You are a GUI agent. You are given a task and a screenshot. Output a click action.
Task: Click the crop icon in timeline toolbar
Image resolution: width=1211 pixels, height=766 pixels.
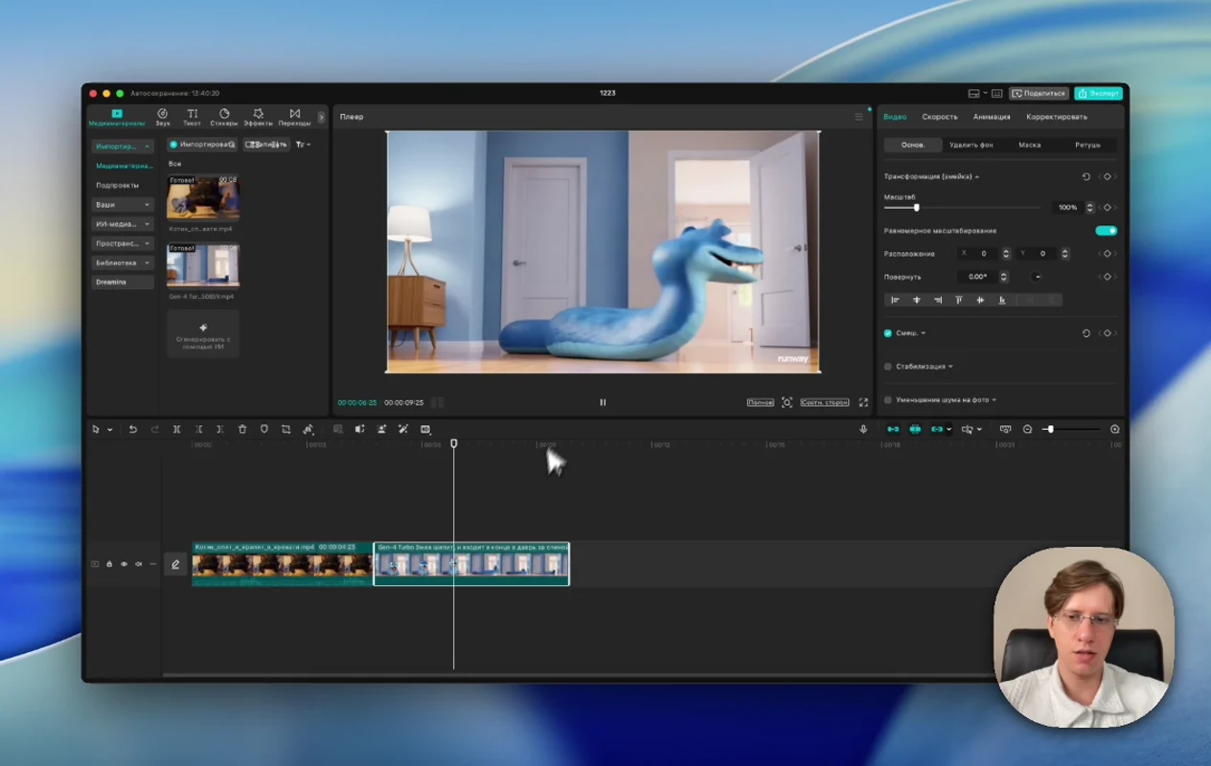point(286,429)
